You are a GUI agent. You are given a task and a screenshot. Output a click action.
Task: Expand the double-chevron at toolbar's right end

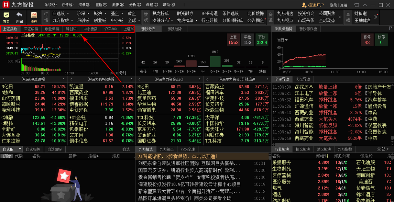click(x=376, y=17)
